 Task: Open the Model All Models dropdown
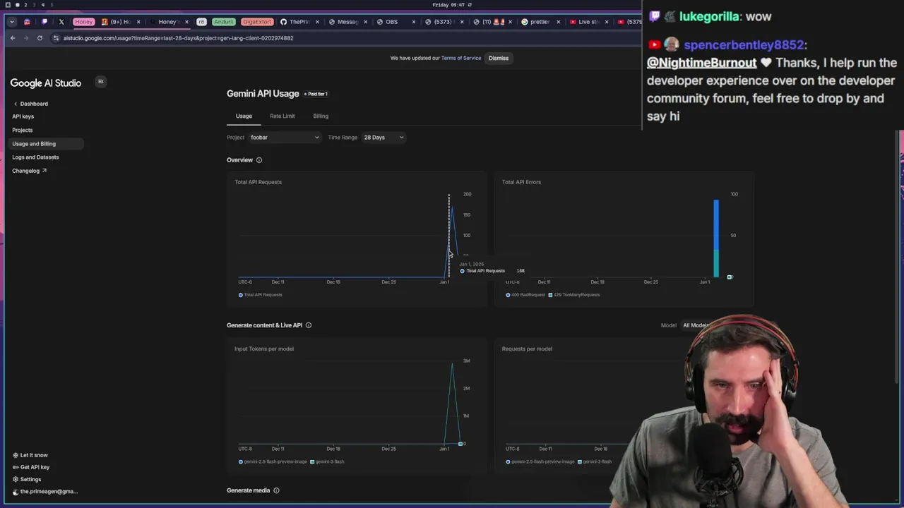(696, 325)
